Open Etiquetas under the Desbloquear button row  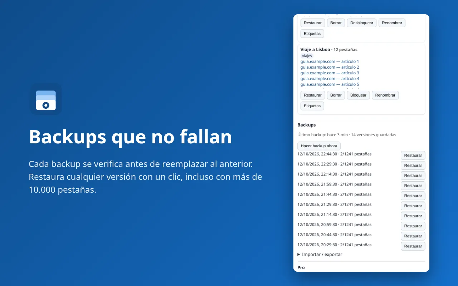(312, 34)
